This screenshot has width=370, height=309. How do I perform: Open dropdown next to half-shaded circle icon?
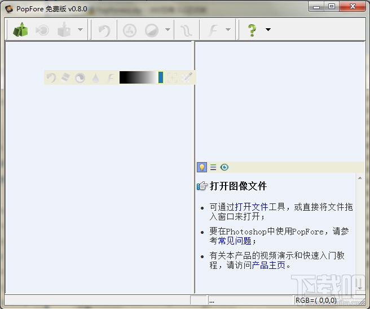click(x=168, y=30)
